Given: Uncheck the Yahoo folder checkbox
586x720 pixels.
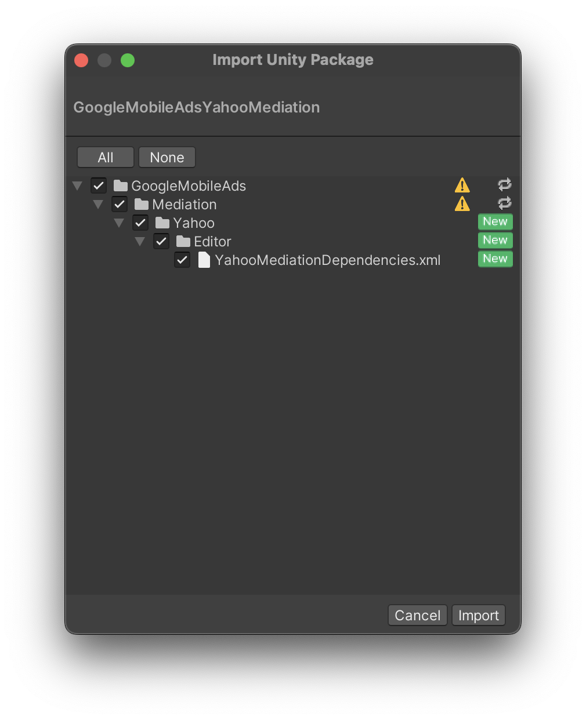Looking at the screenshot, I should [x=140, y=223].
